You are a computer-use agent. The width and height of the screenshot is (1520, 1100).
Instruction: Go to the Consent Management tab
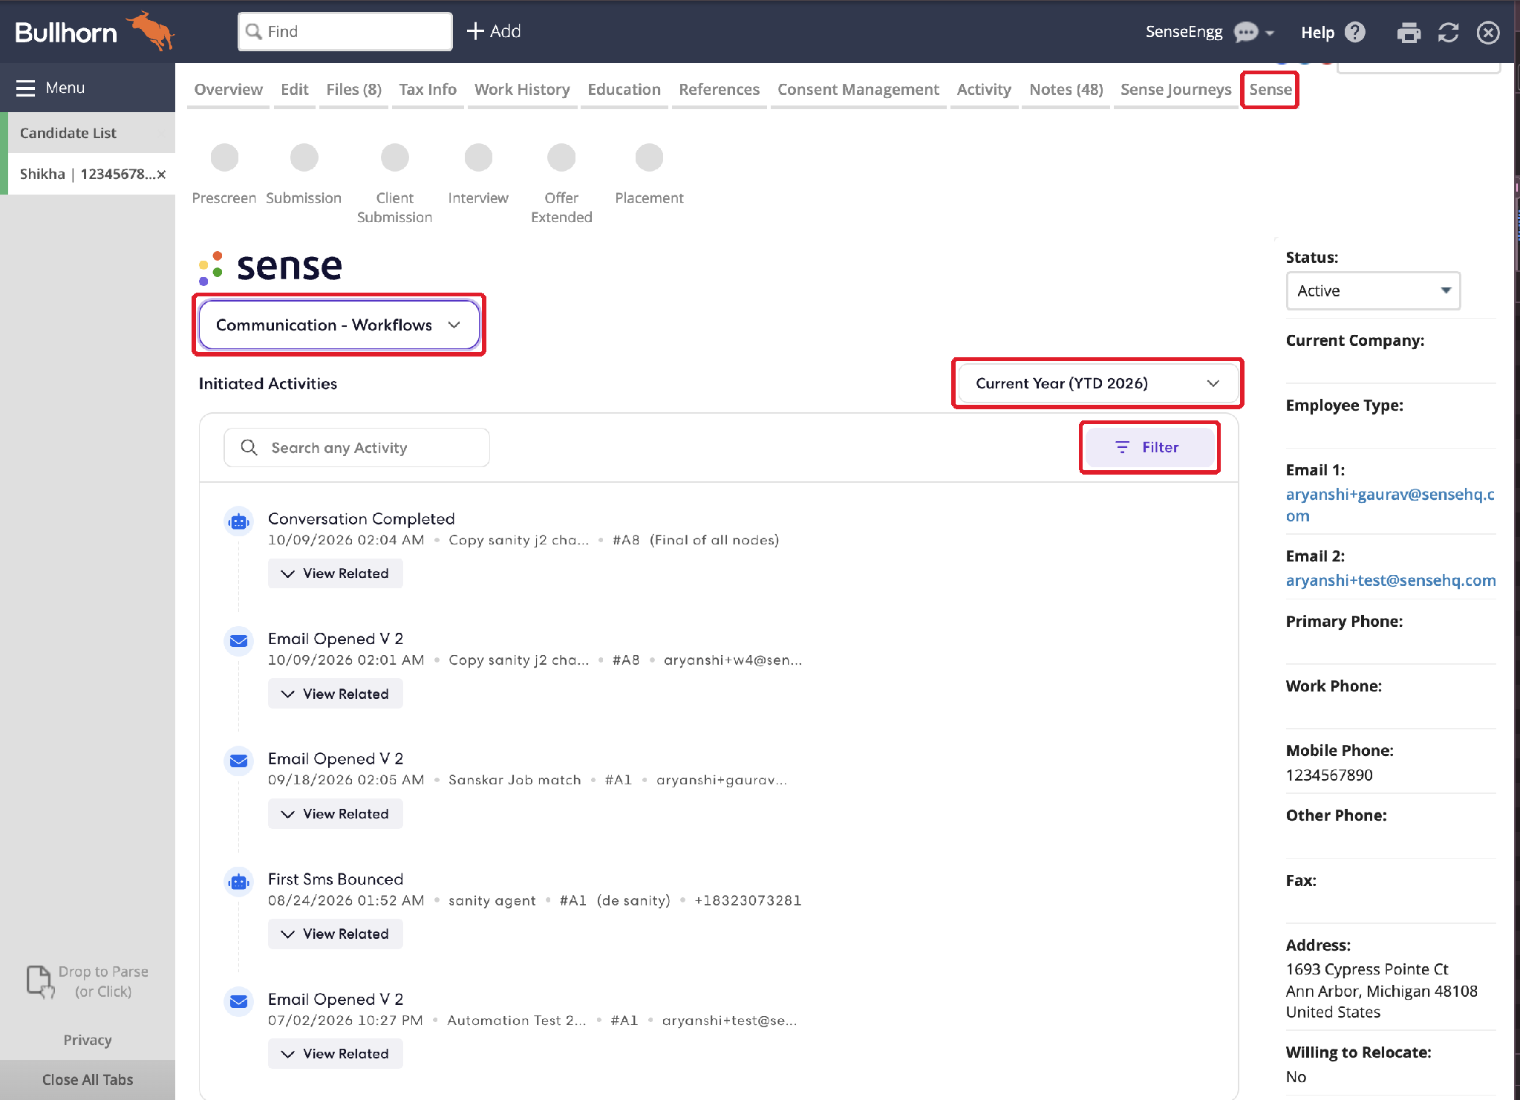(x=858, y=90)
